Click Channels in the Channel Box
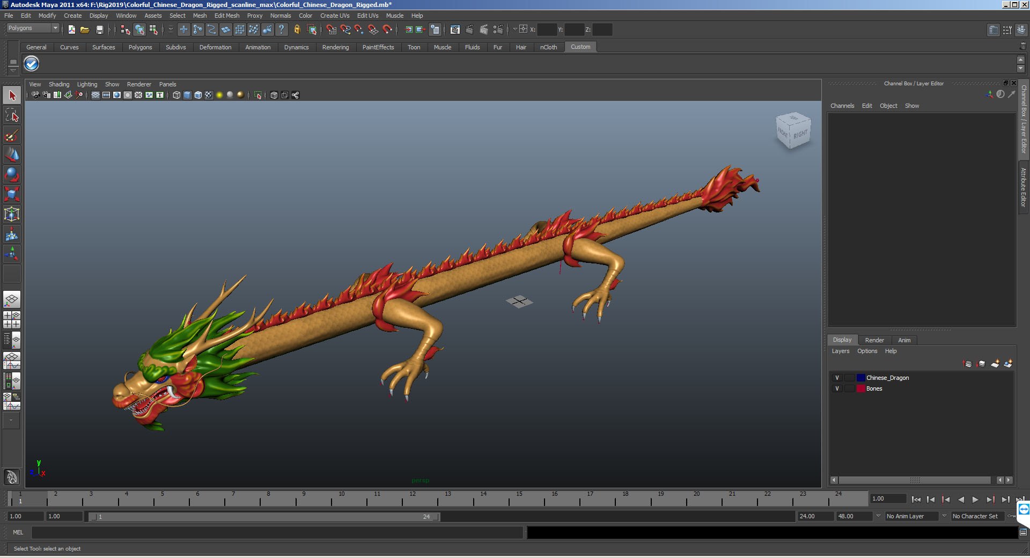Screen dimensions: 1030x558 (842, 106)
